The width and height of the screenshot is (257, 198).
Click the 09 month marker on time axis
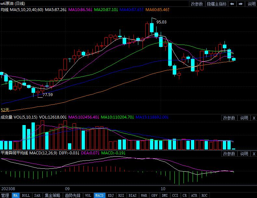tap(67, 189)
